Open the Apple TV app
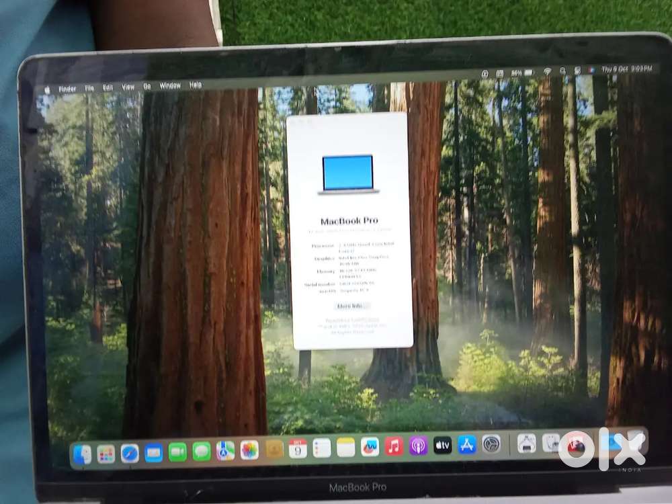672x504 pixels. click(x=442, y=445)
